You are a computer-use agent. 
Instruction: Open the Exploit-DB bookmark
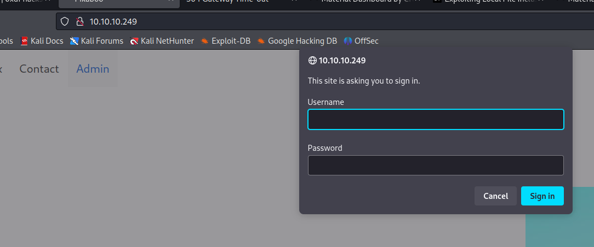(226, 41)
